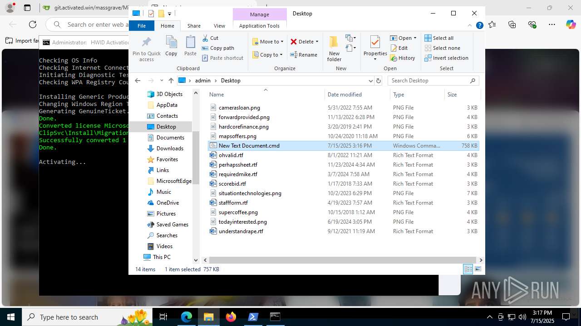Open recent locations dropdown arrow
Viewport: 581px width, 326px height.
(x=162, y=81)
